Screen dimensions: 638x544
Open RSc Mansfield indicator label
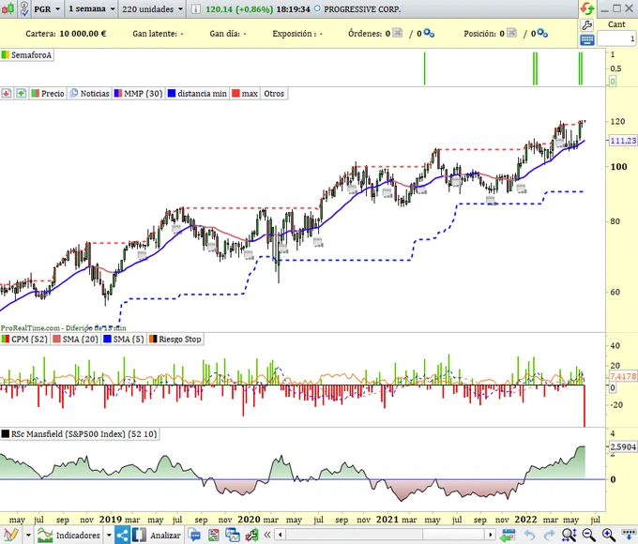point(80,434)
